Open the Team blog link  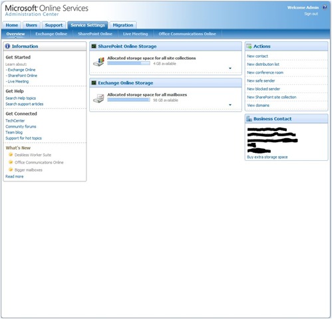pos(14,132)
